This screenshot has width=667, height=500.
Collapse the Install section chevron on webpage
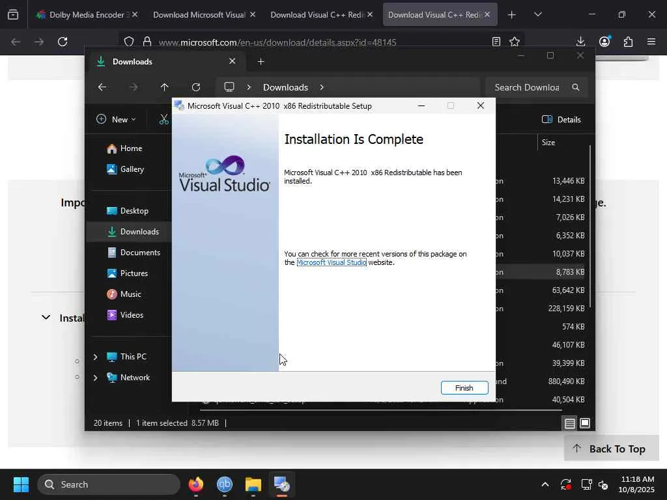coord(46,318)
